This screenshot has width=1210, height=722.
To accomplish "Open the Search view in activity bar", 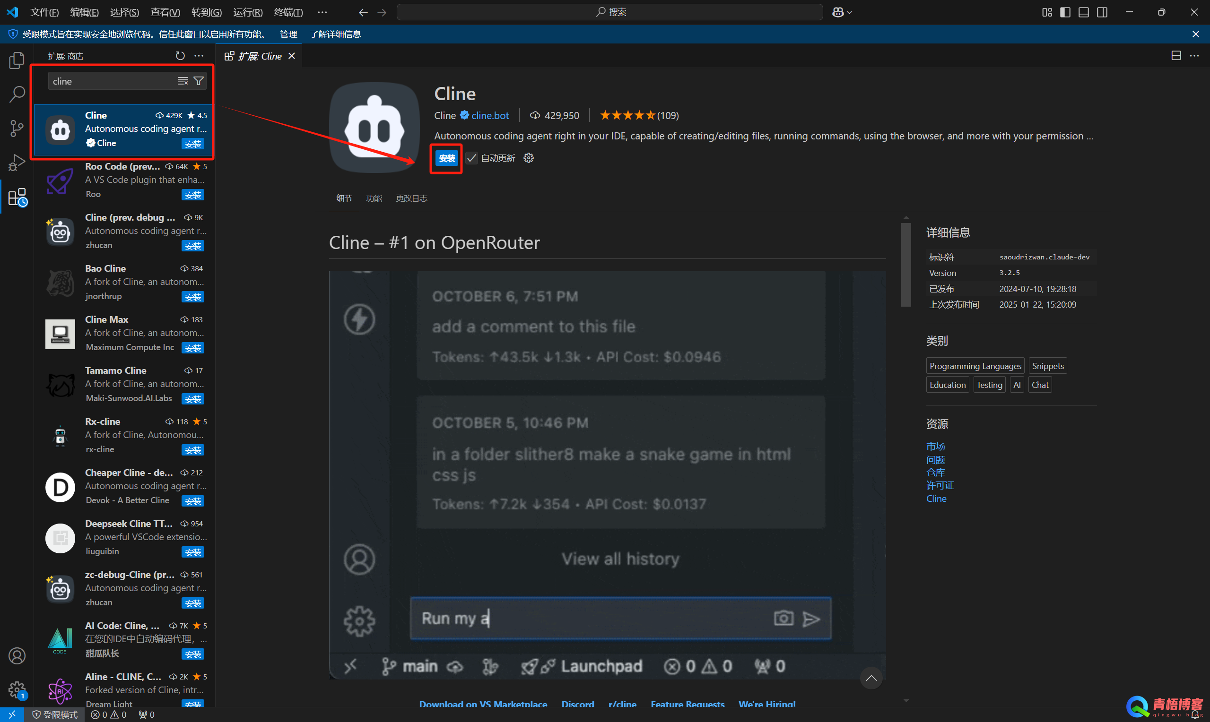I will [17, 94].
